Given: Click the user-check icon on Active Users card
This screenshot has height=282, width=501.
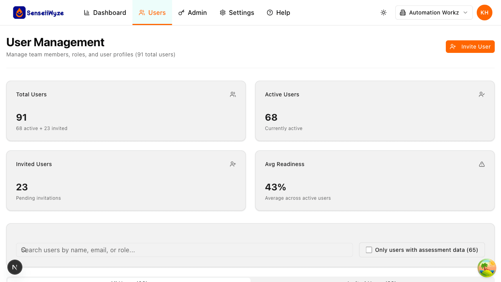Looking at the screenshot, I should [x=481, y=94].
